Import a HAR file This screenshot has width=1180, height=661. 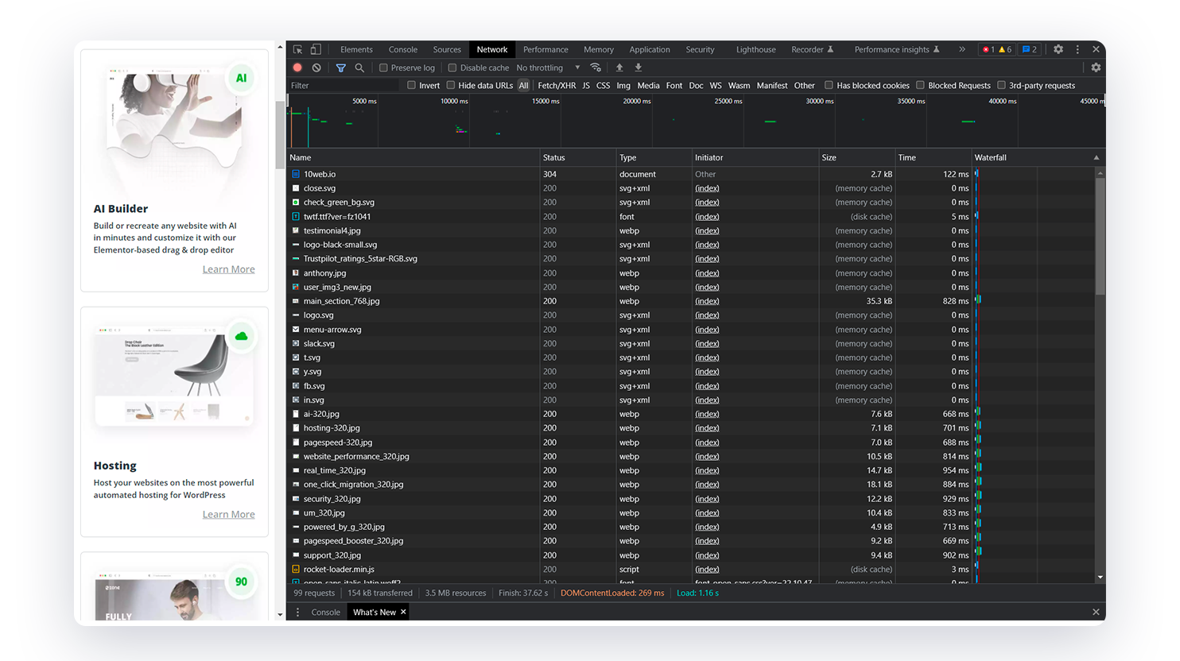click(619, 68)
